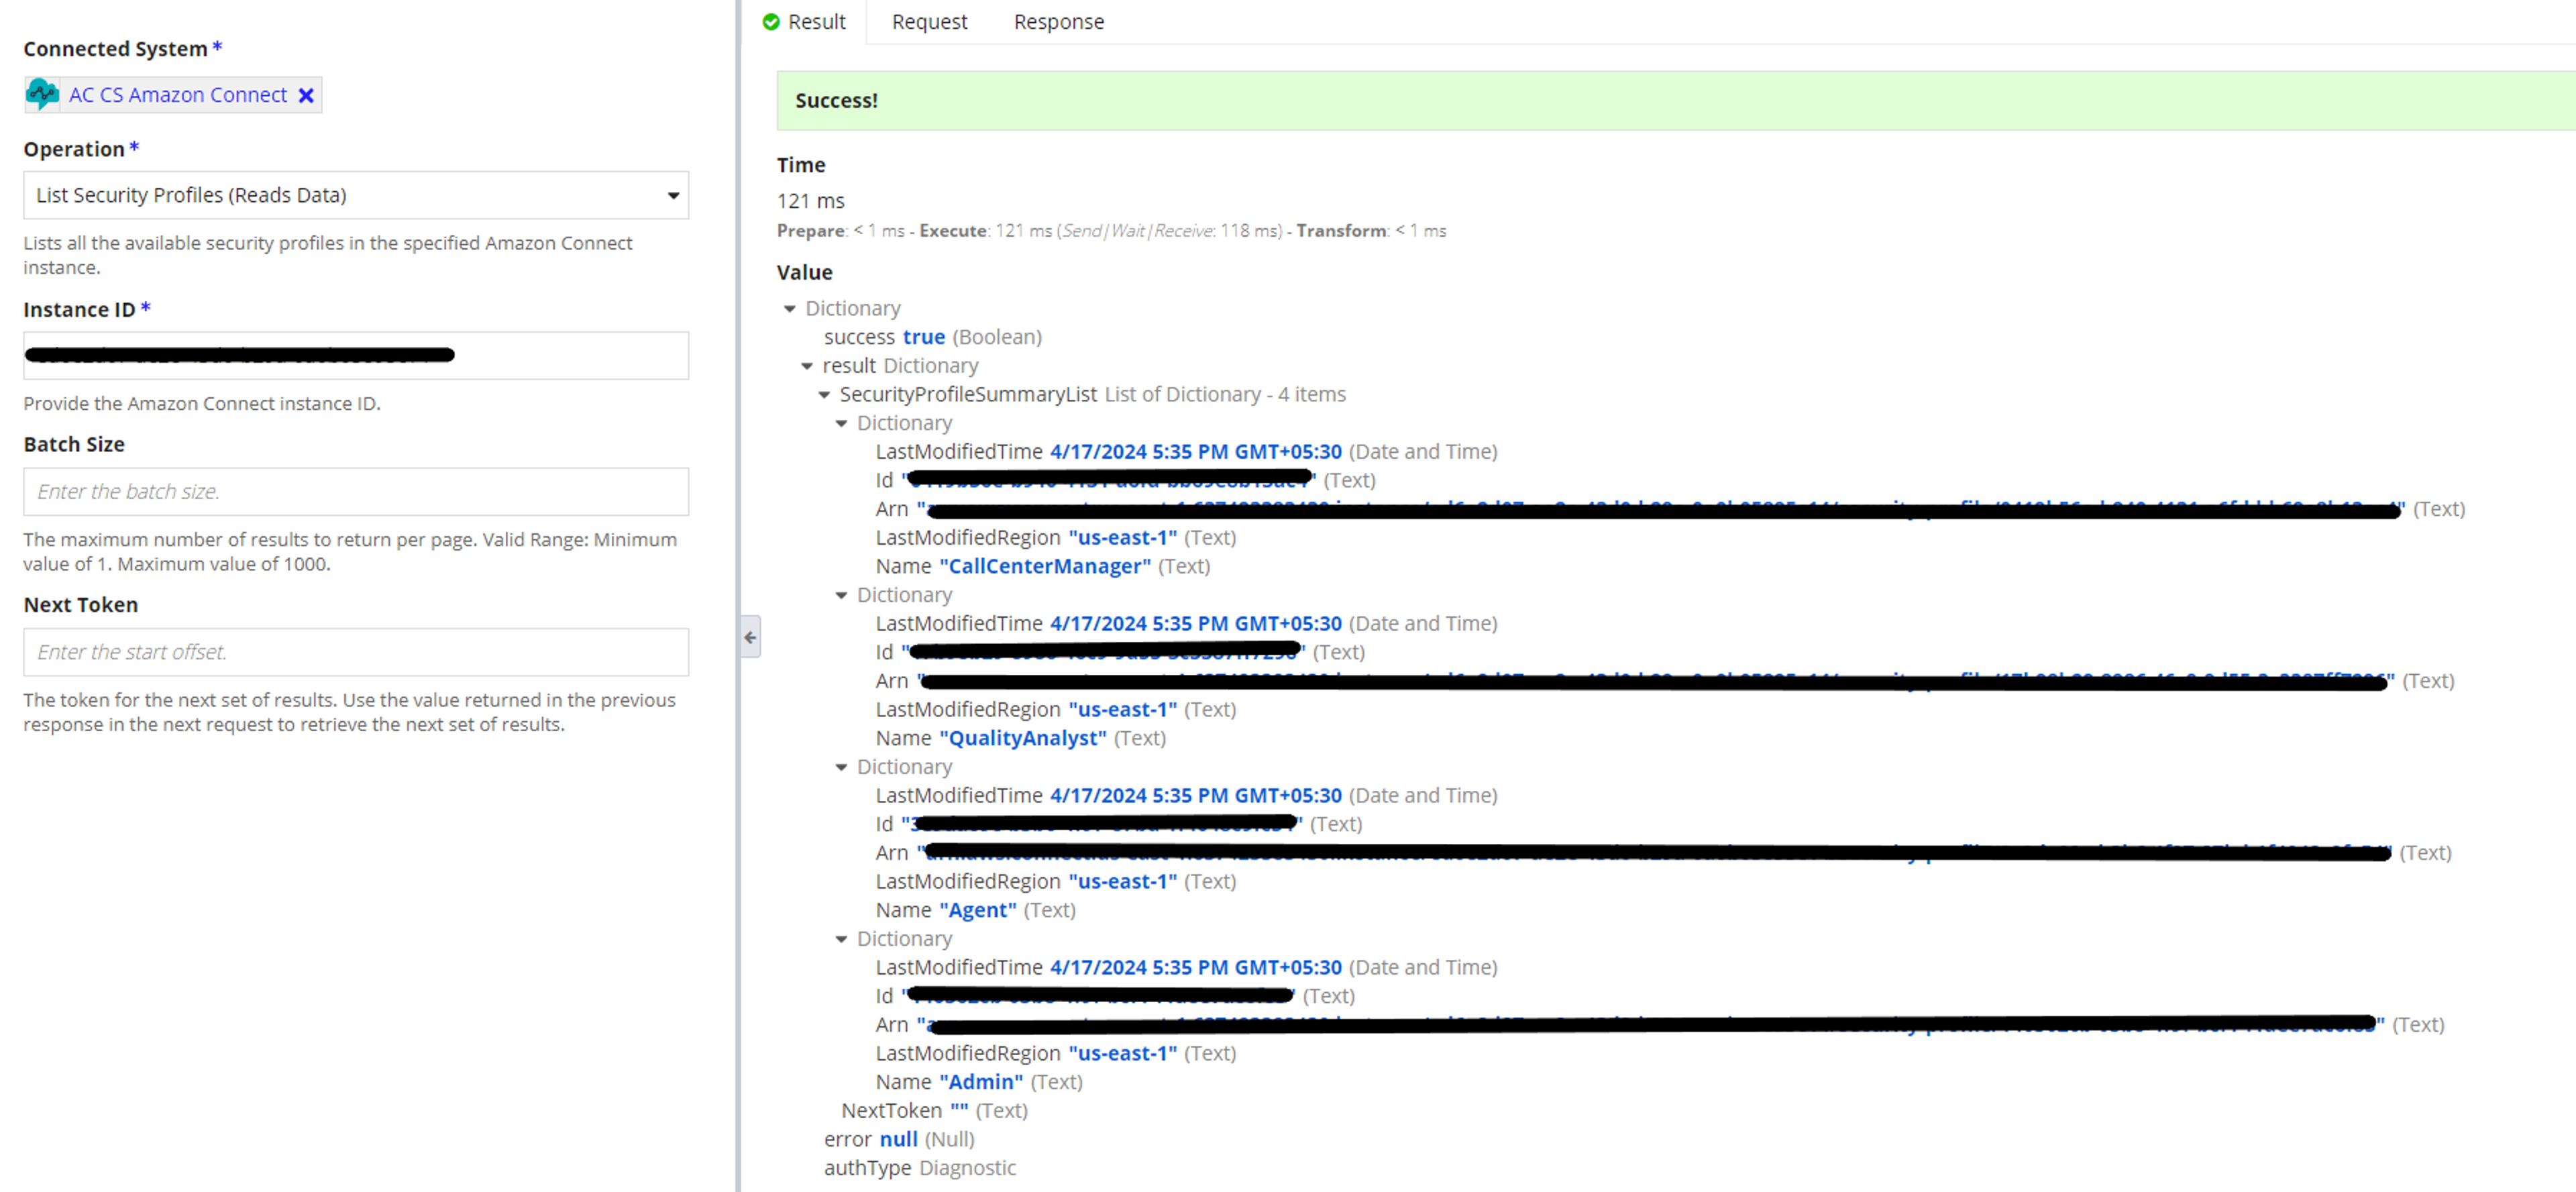Screen dimensions: 2576x1192
Task: Click the Success! banner message
Action: [836, 101]
